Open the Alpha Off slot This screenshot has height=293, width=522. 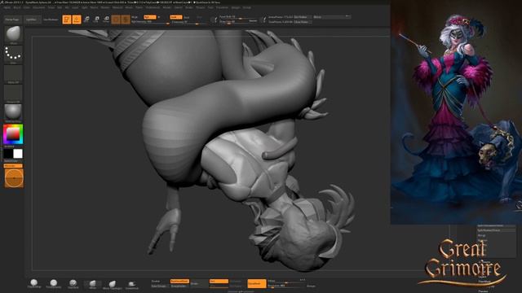[13, 74]
